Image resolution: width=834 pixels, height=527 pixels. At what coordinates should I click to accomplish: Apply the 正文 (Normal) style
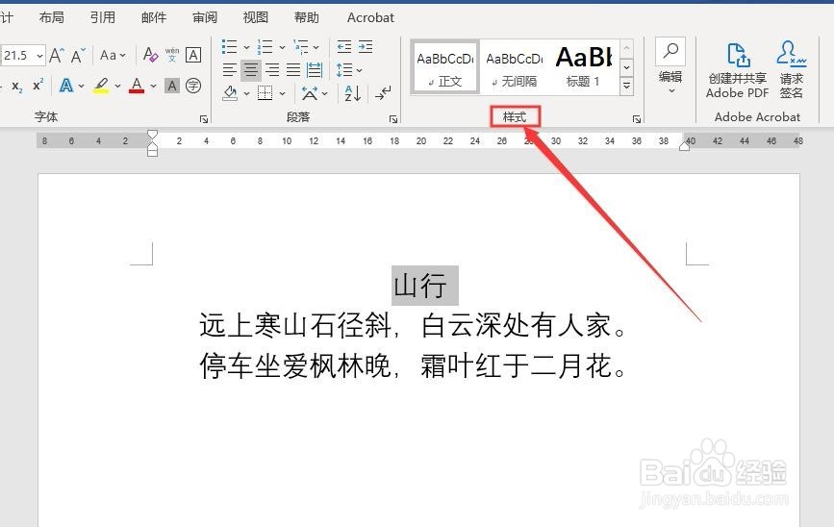point(445,67)
